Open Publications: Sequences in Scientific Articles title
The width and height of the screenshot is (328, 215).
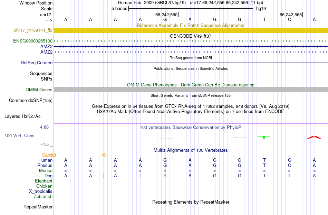[x=191, y=68]
